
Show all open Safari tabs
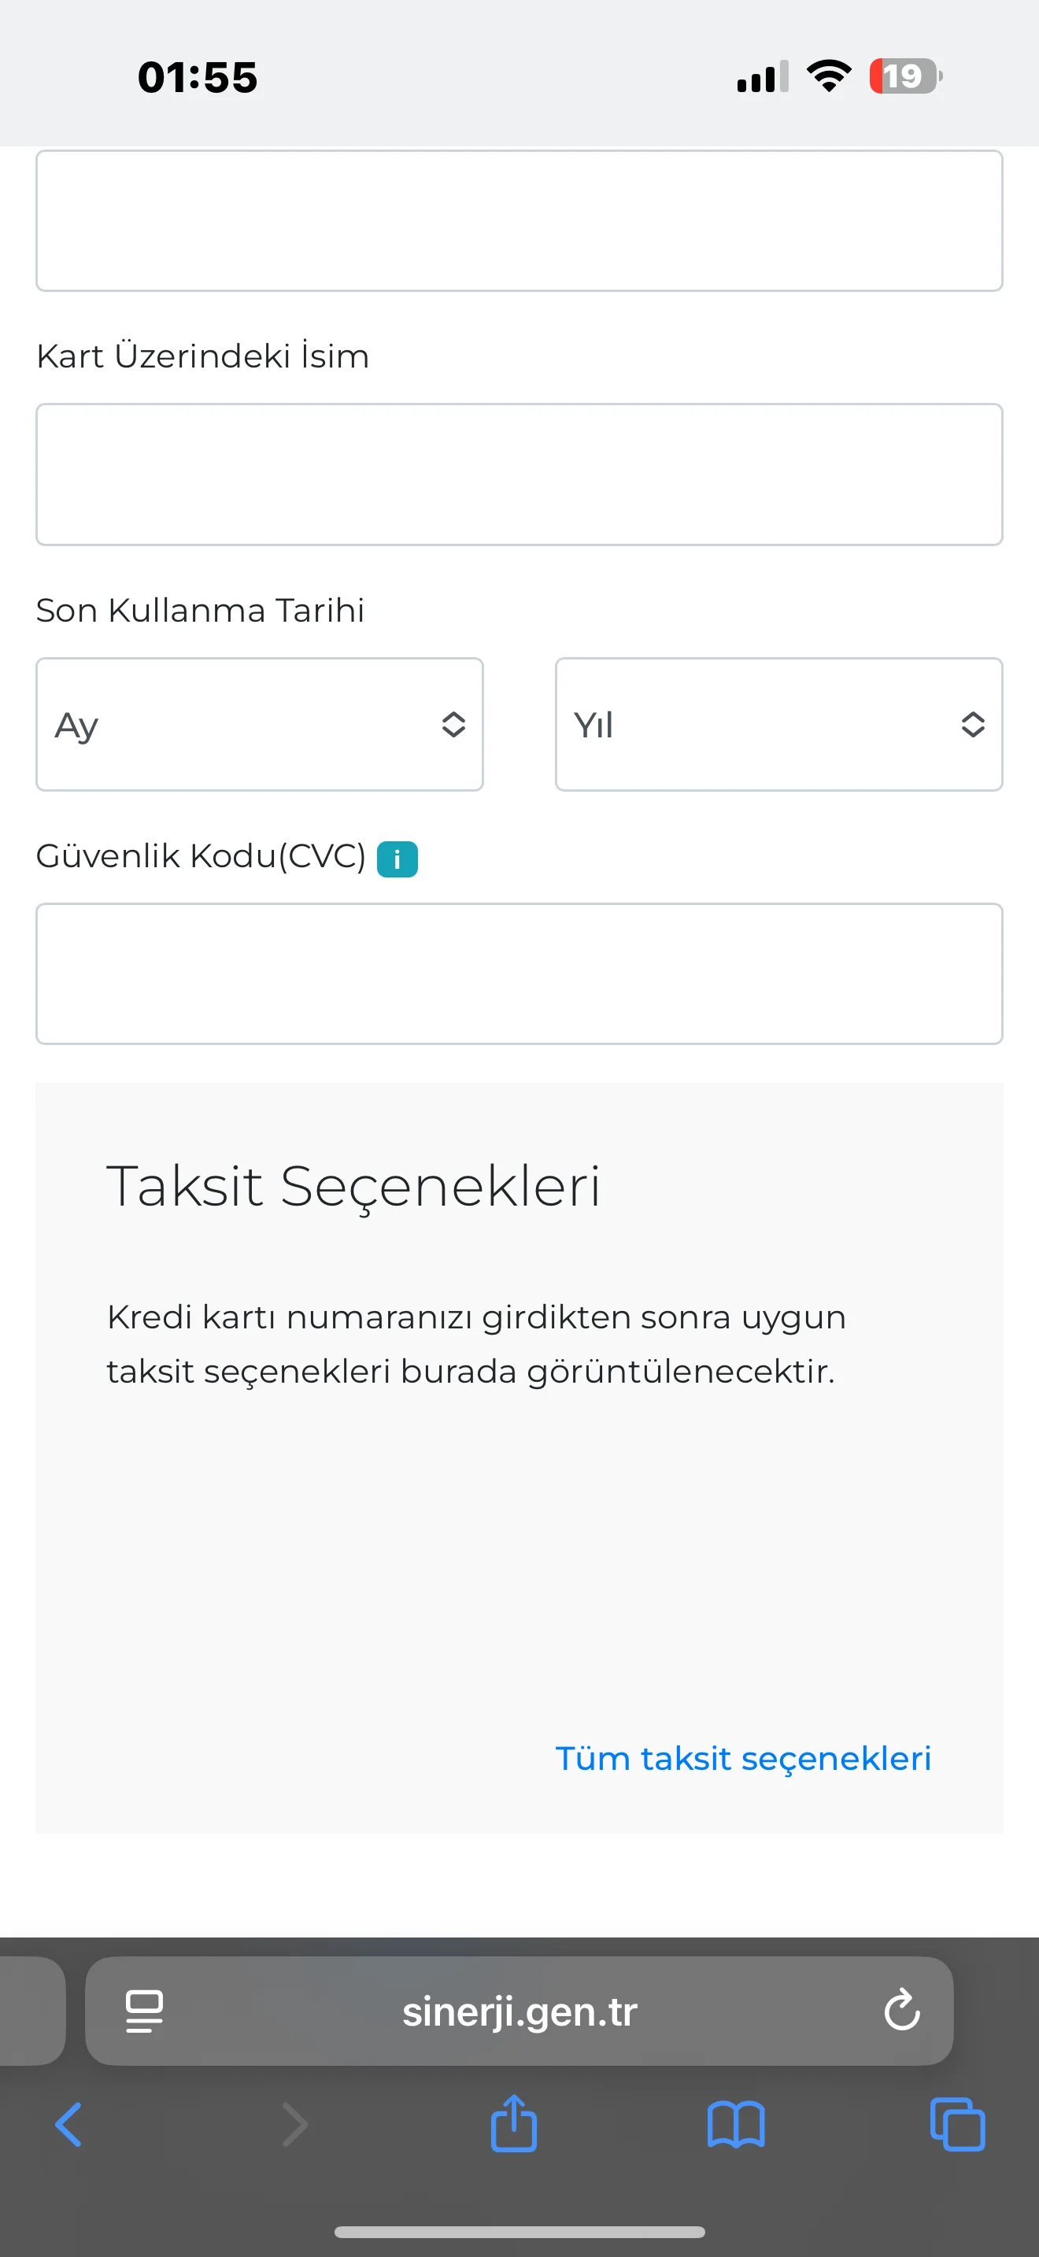(x=957, y=2125)
